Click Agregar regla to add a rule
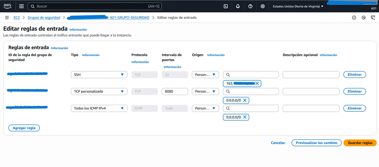The image size is (379, 167). pos(24,128)
